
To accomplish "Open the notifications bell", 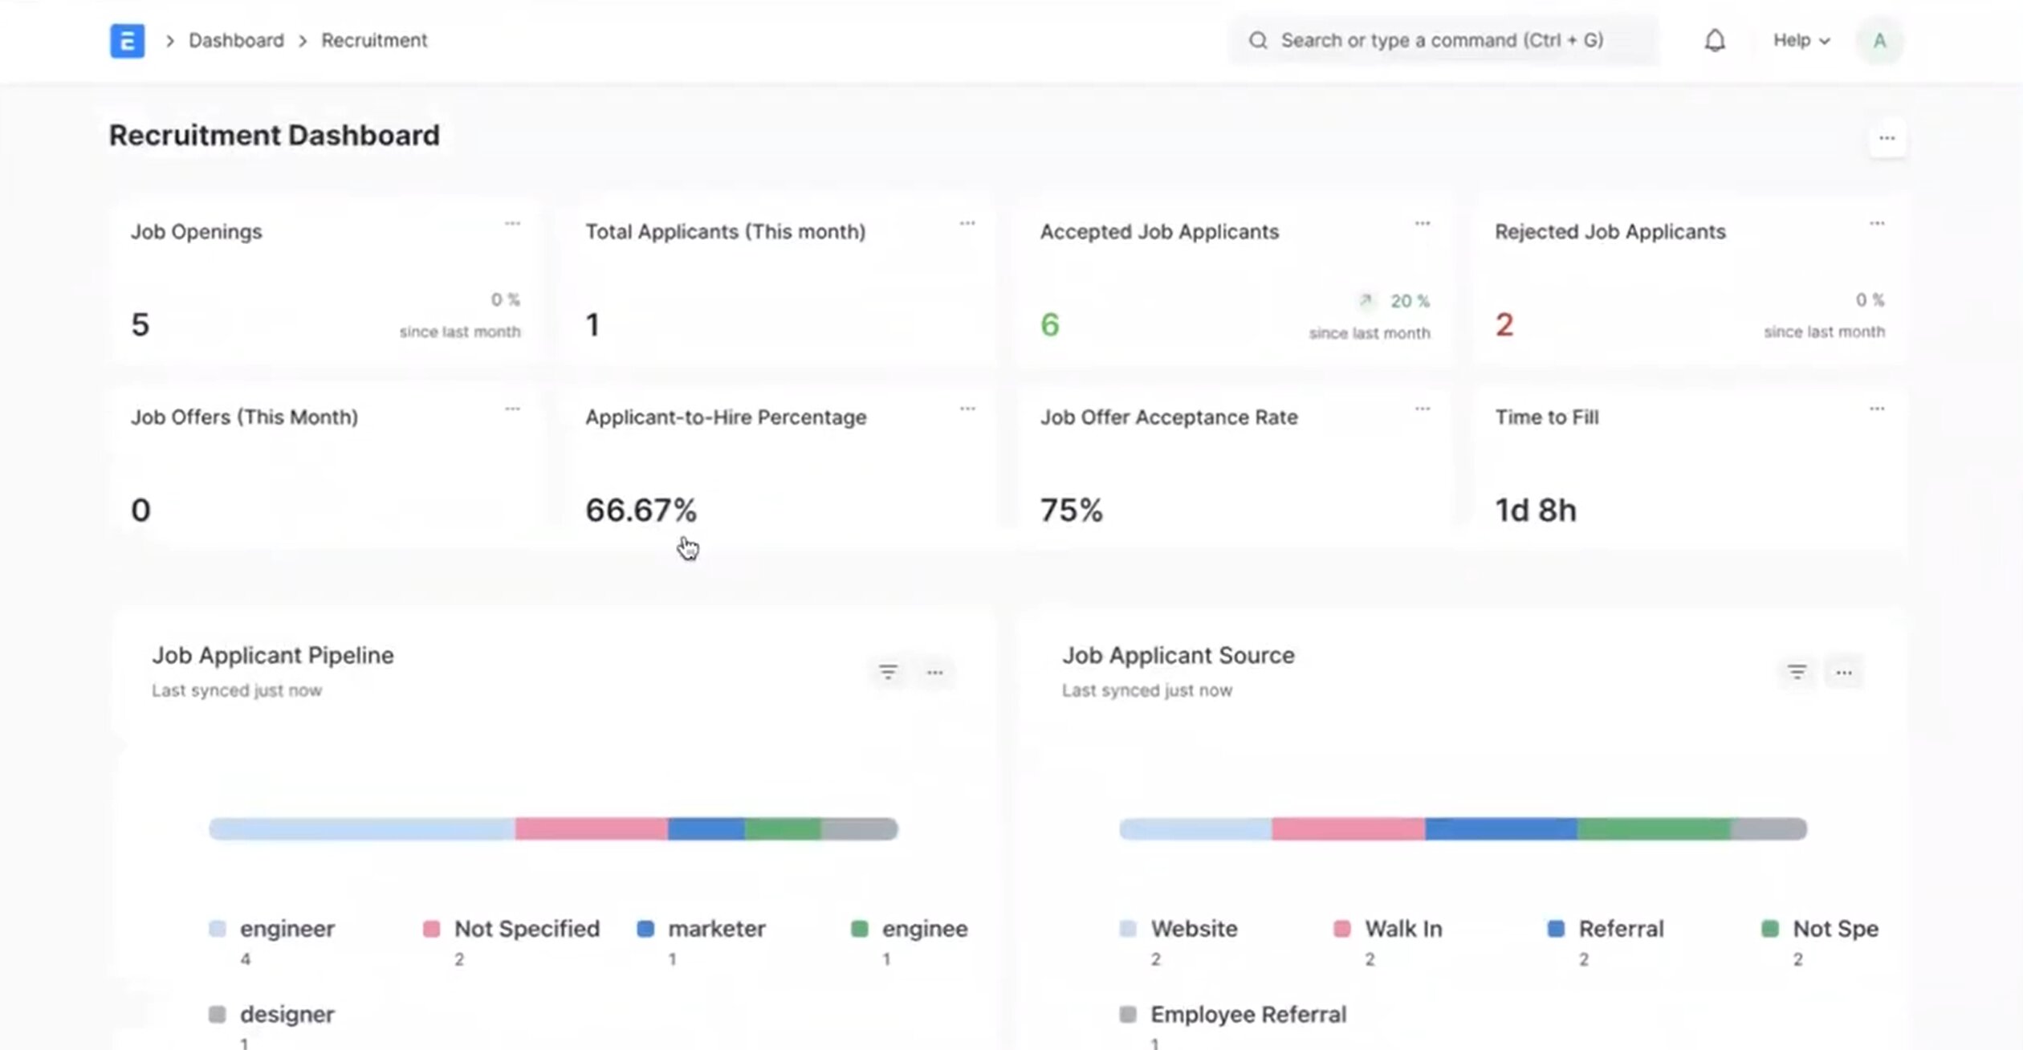I will pos(1714,40).
